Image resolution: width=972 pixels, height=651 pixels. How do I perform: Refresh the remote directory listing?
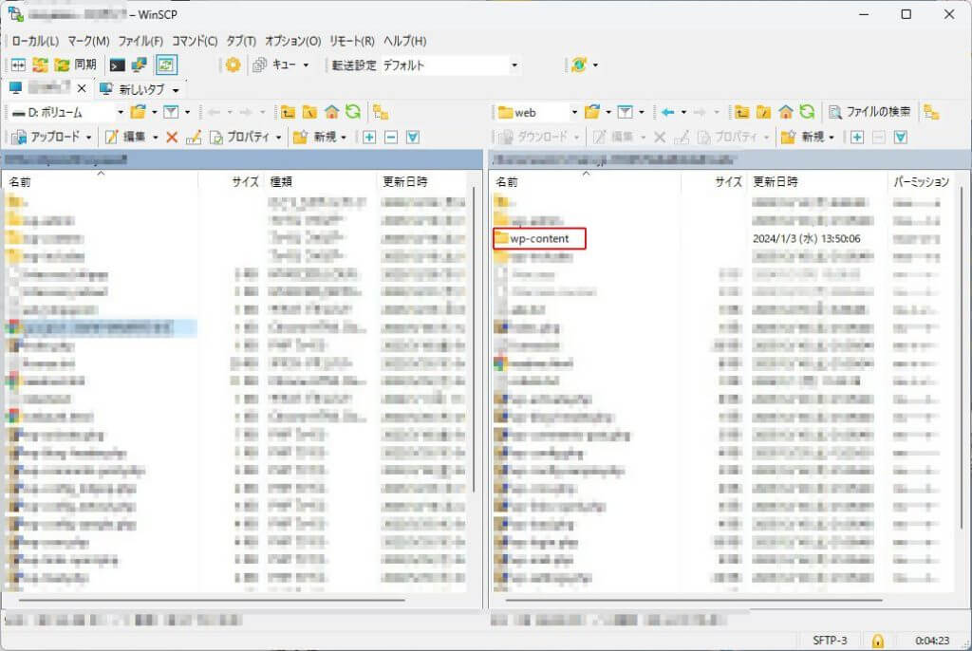pos(807,112)
